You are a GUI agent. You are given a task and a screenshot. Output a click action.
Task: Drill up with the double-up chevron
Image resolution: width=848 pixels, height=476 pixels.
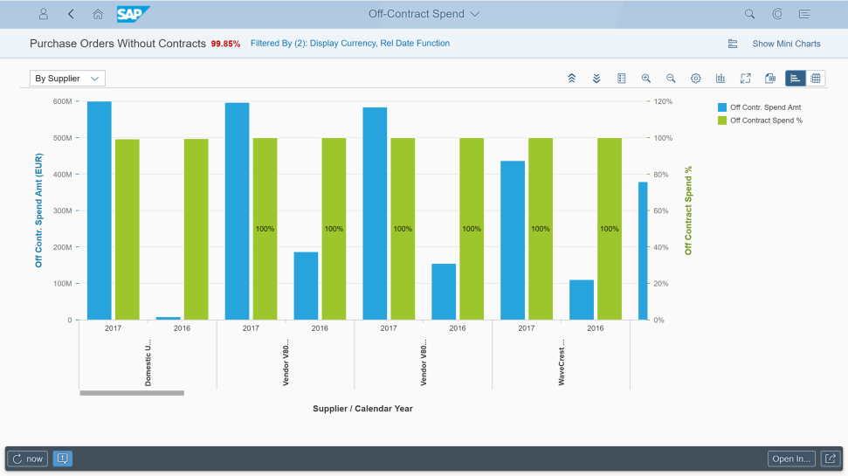click(571, 79)
